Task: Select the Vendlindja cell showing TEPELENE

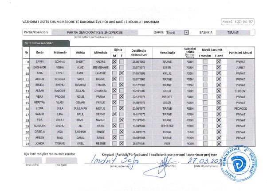Action: (167, 126)
